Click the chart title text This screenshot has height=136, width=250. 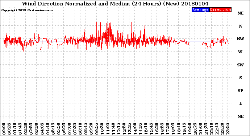point(115,4)
